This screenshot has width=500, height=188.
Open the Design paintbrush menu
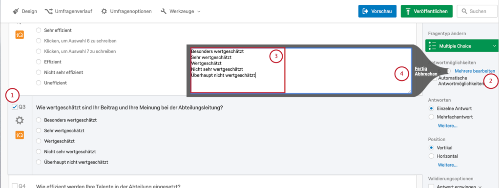[25, 11]
